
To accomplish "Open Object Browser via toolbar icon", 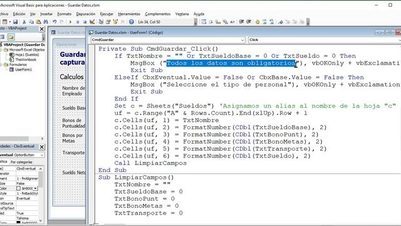I will (x=115, y=22).
